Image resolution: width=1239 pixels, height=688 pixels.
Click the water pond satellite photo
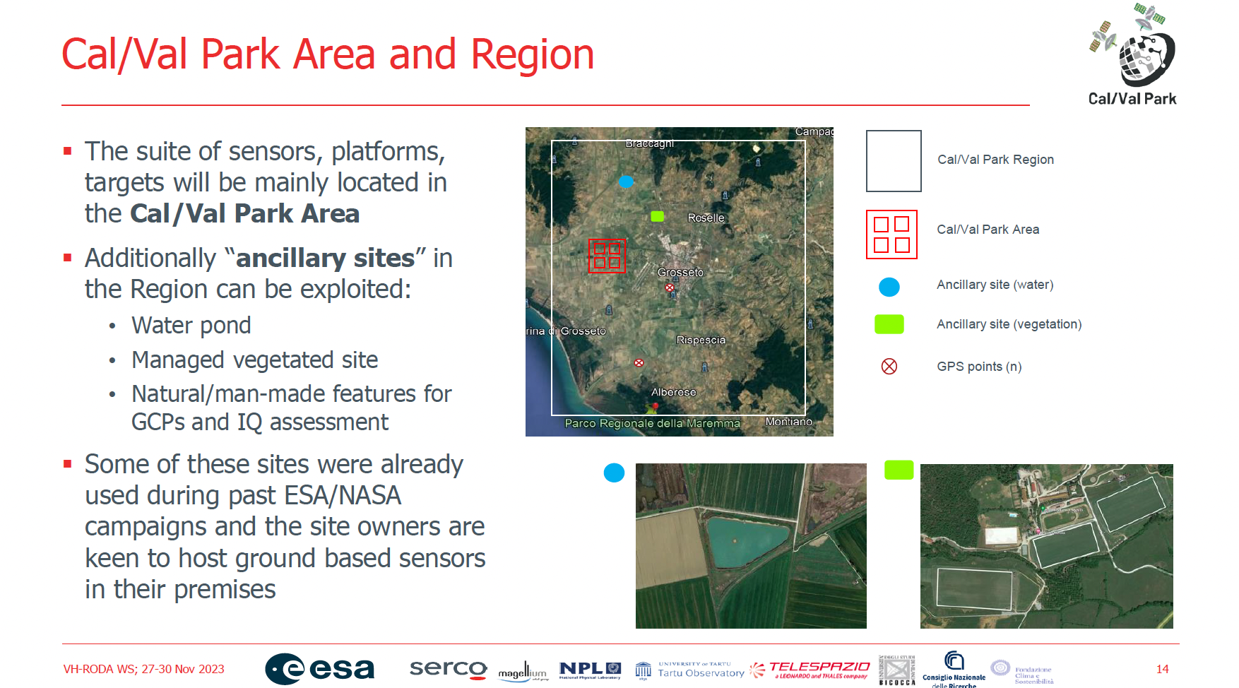click(x=750, y=545)
